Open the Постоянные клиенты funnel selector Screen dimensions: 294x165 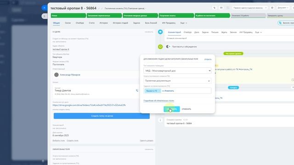tap(125, 8)
